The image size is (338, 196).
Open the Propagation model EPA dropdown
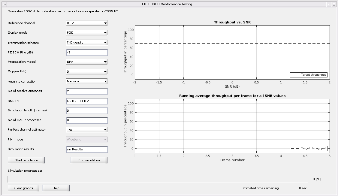[x=87, y=62]
